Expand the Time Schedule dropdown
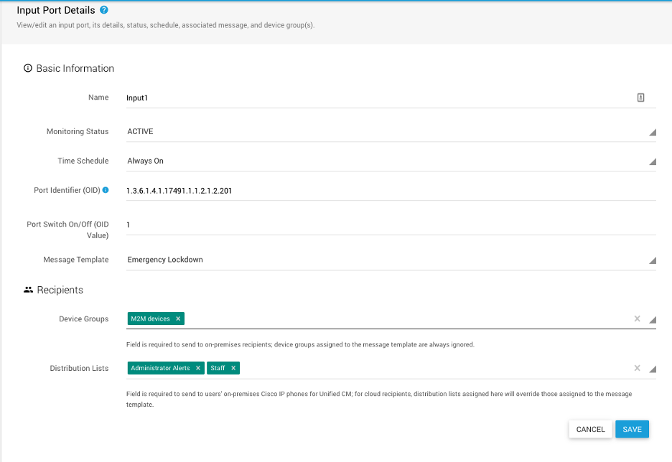 652,162
